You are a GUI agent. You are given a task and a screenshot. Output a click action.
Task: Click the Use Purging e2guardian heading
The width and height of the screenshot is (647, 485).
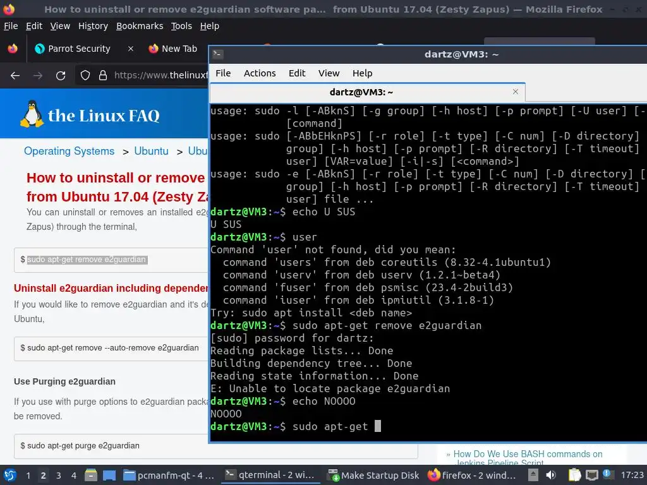[65, 381]
